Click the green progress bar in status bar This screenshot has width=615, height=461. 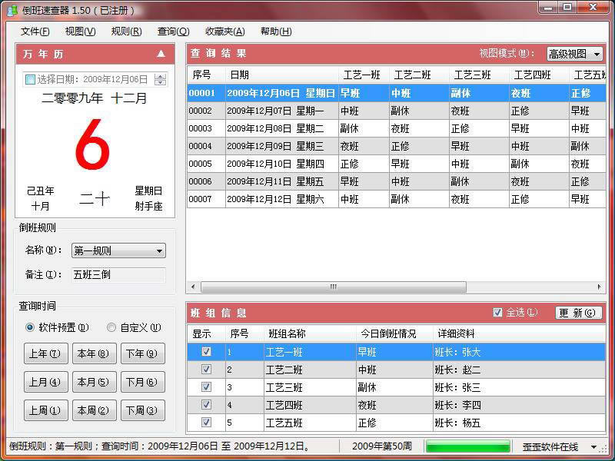(467, 446)
